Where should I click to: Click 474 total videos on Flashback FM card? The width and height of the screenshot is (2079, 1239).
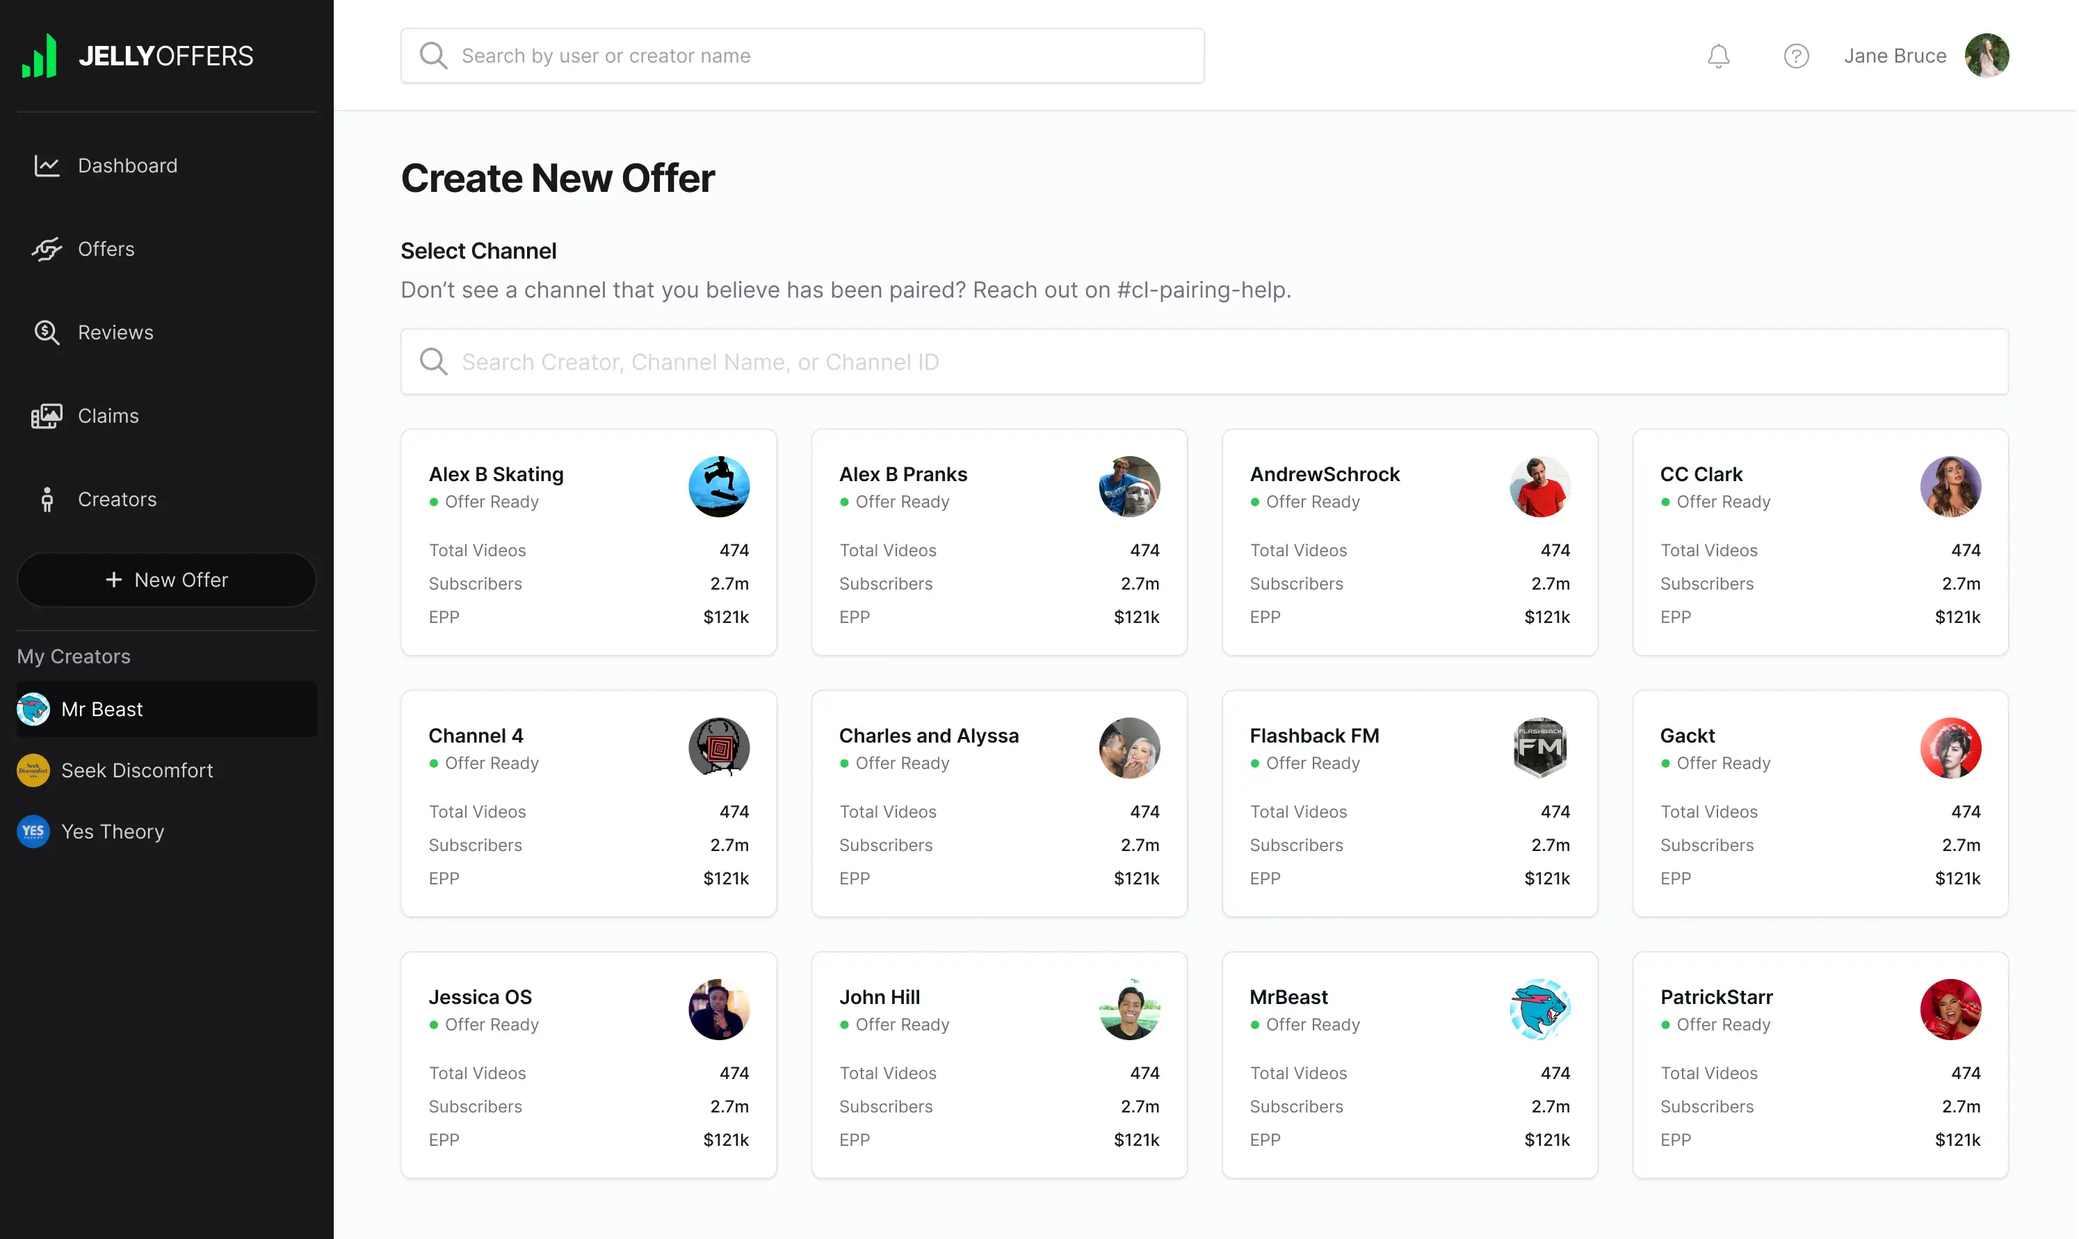pyautogui.click(x=1555, y=811)
